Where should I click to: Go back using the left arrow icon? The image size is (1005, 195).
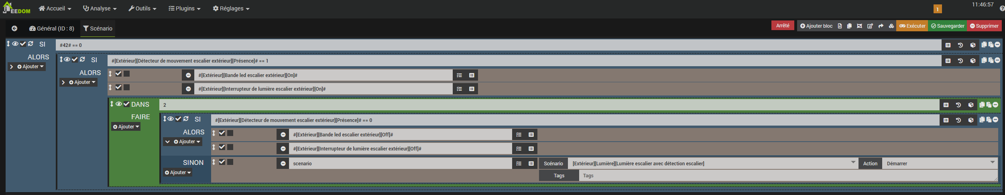pyautogui.click(x=14, y=28)
